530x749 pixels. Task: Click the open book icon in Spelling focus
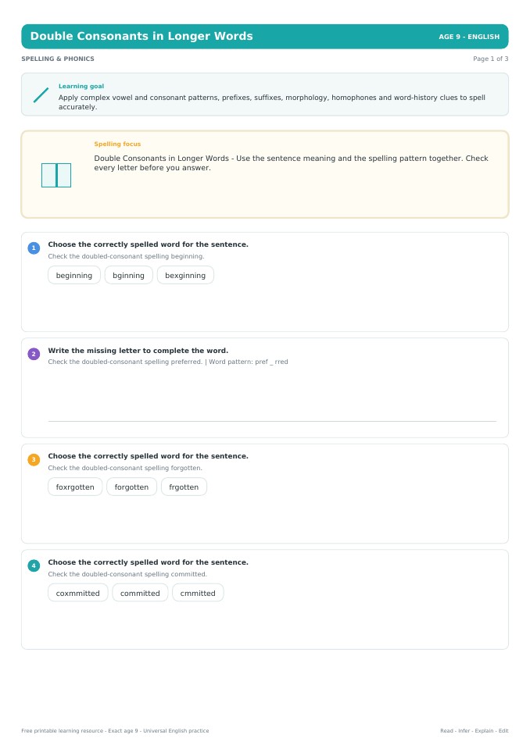(56, 175)
